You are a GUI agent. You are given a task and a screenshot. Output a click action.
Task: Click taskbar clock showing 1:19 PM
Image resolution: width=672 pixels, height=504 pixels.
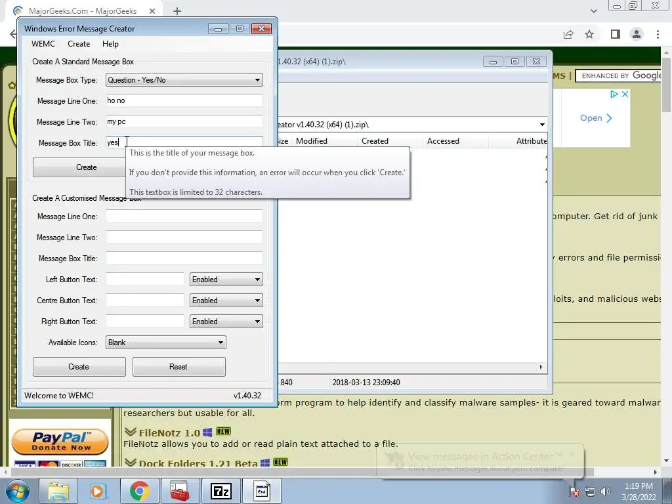[x=639, y=492]
